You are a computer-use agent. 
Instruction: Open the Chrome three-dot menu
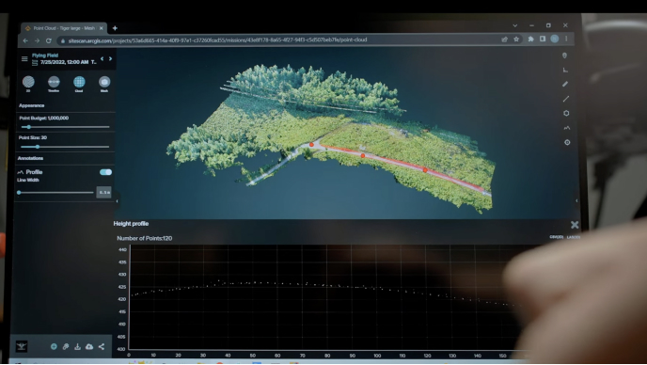click(x=566, y=39)
